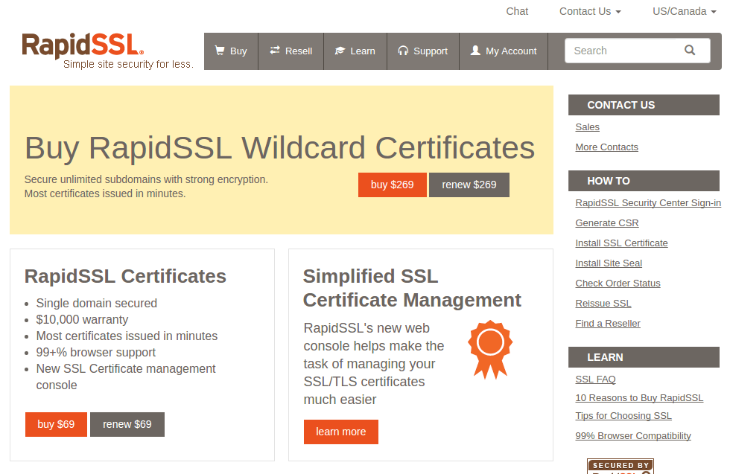Click buy $269 for Wildcard Certificates
730x474 pixels.
392,185
